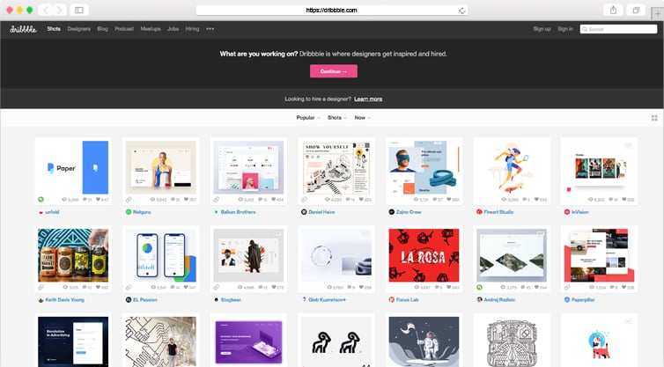
Task: Click the Safari sidebar toggle icon
Action: (78, 10)
